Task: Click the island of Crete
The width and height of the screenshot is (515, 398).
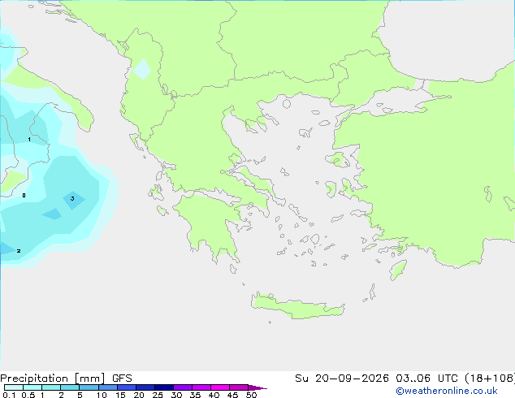Action: pos(297,306)
